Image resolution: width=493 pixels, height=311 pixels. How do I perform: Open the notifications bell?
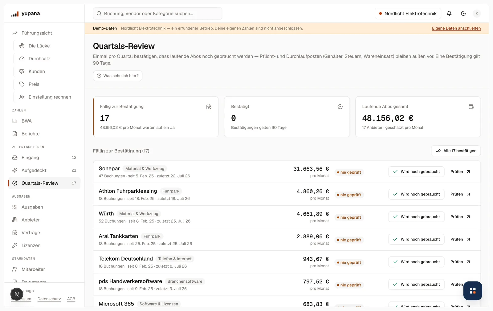point(449,14)
